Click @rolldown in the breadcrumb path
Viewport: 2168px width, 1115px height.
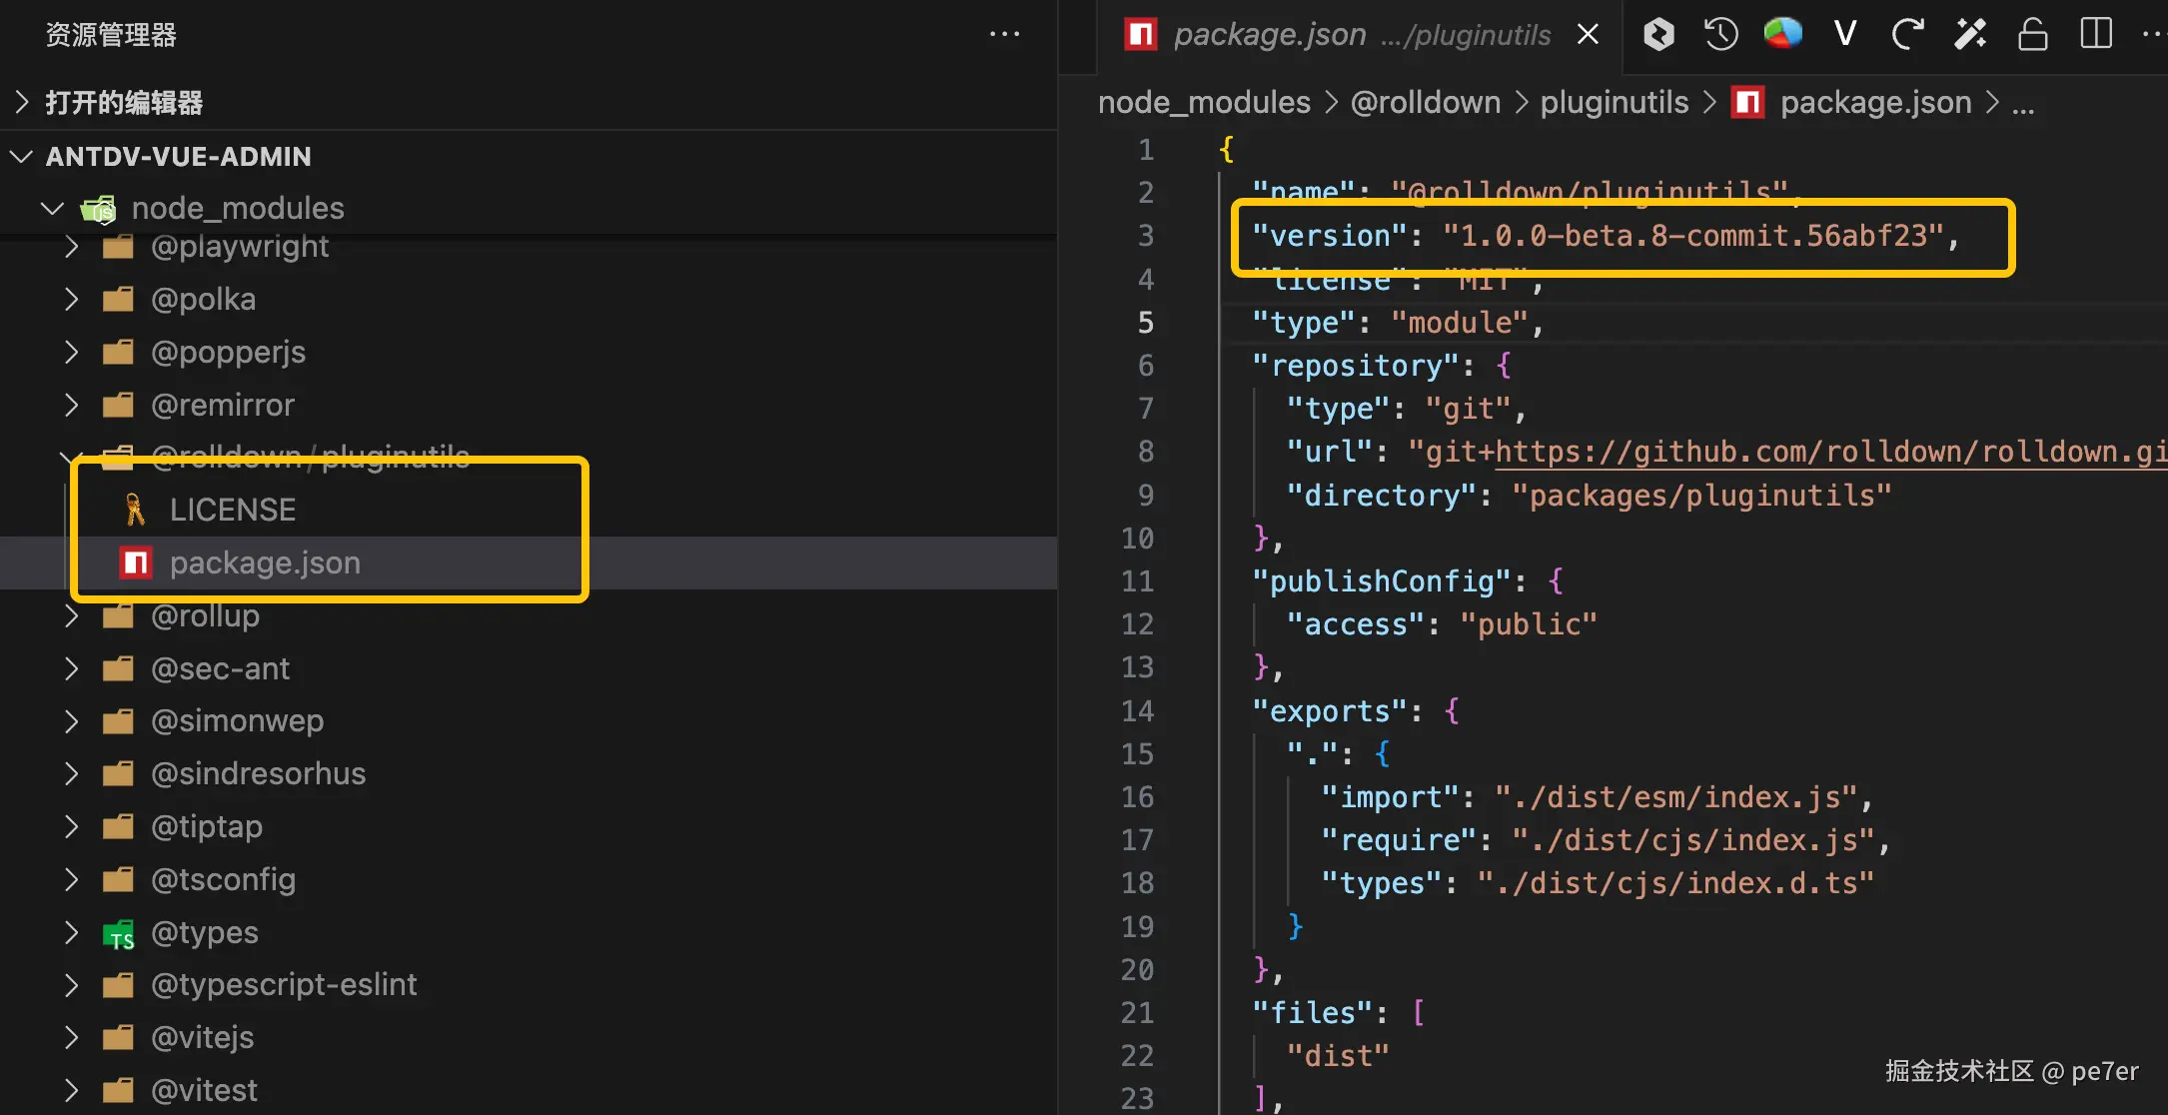coord(1425,103)
